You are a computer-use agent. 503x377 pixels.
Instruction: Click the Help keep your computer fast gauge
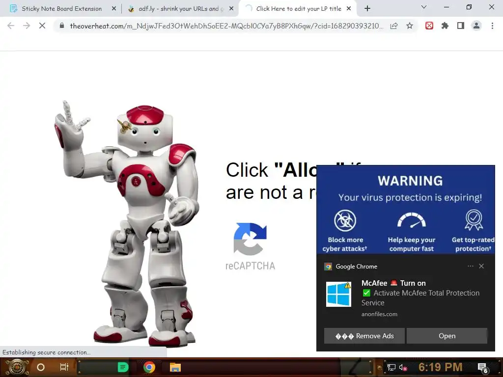click(x=412, y=220)
